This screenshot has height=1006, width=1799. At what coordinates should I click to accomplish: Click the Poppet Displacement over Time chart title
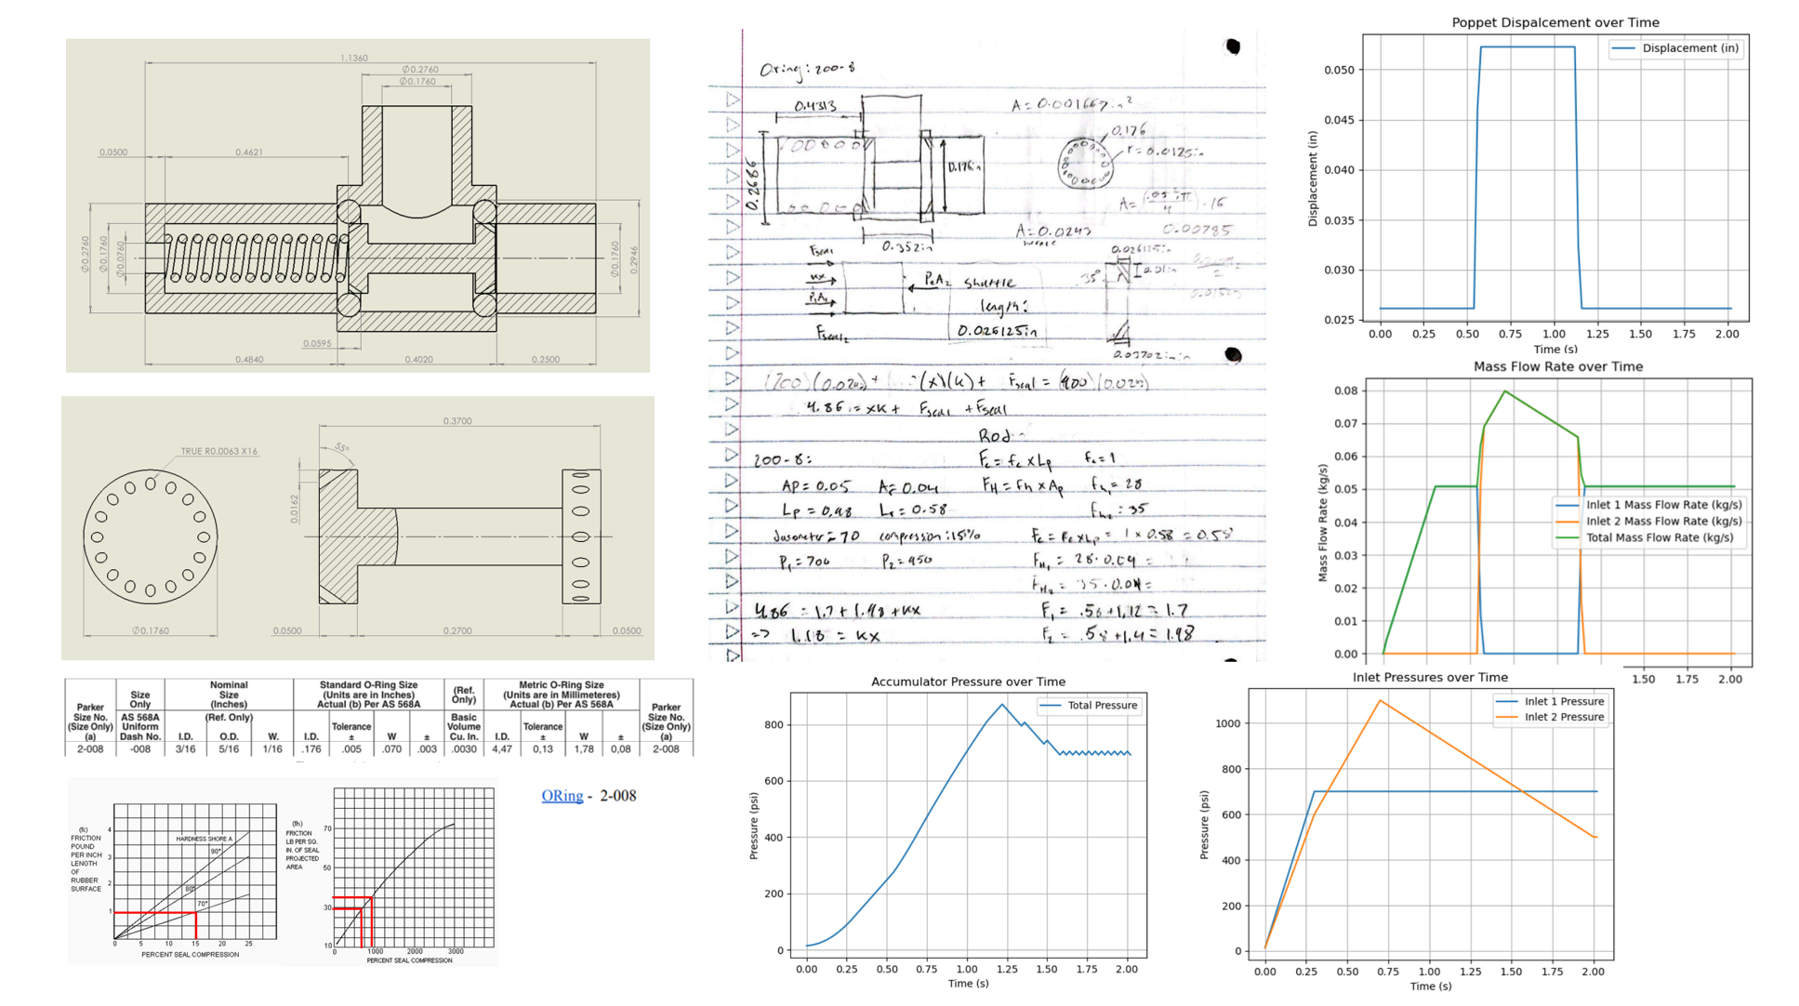1554,22
